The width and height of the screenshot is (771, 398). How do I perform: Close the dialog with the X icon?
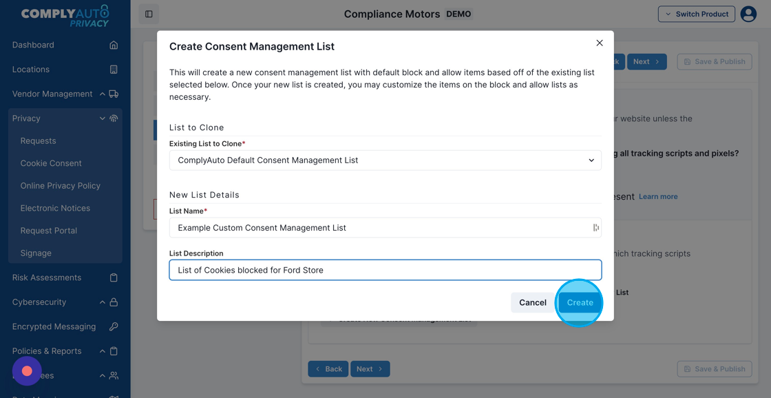coord(600,43)
